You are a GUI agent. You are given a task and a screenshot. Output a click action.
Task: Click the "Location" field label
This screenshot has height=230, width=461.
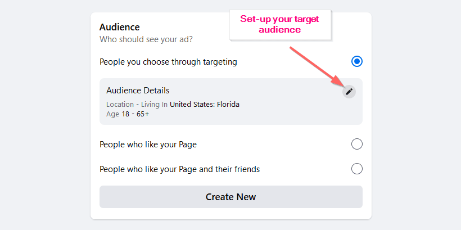(x=120, y=104)
